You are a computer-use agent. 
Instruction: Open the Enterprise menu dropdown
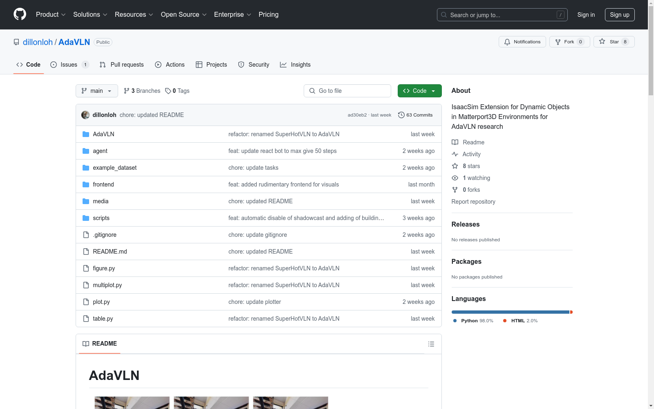[233, 14]
